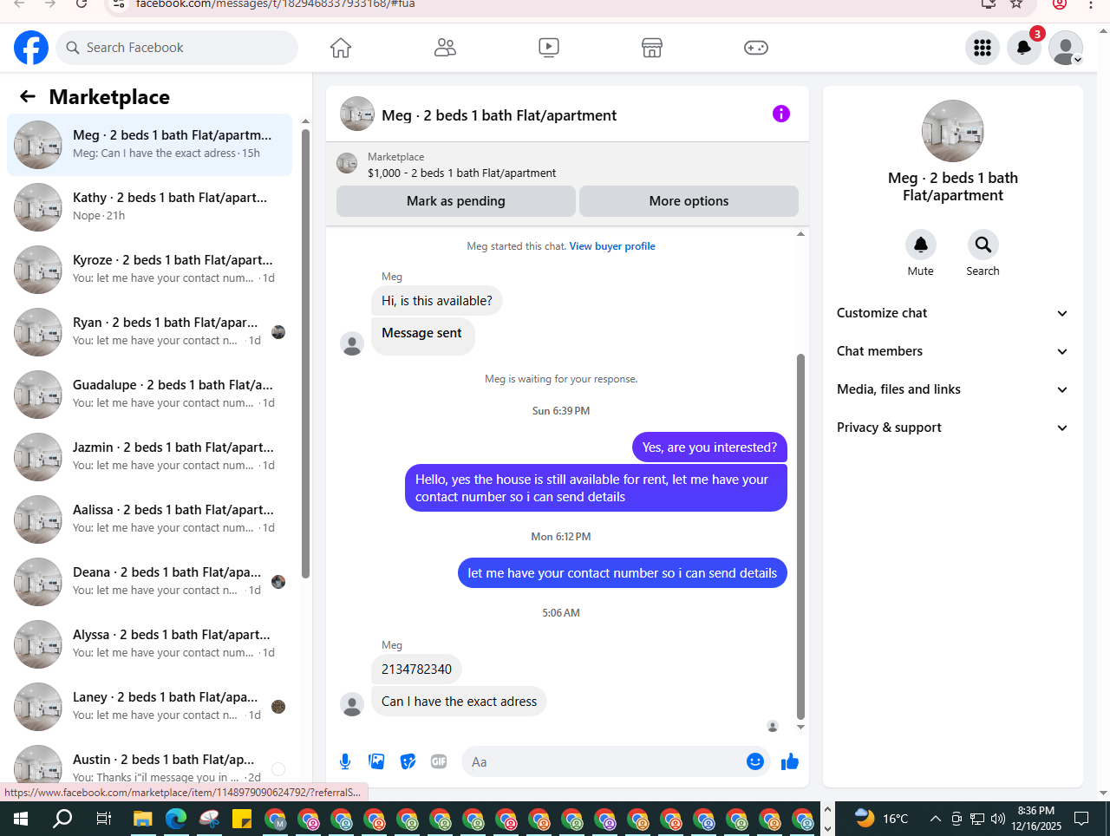The image size is (1110, 836).
Task: Click chat messages scrollbar
Action: 800,538
